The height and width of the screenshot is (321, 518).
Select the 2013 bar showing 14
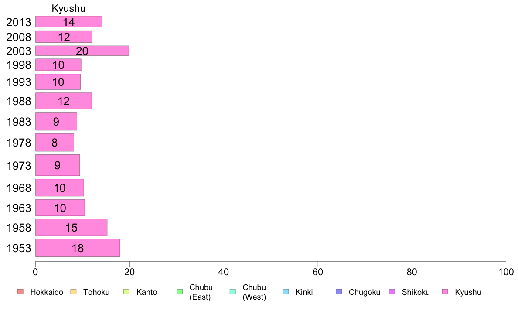click(69, 22)
